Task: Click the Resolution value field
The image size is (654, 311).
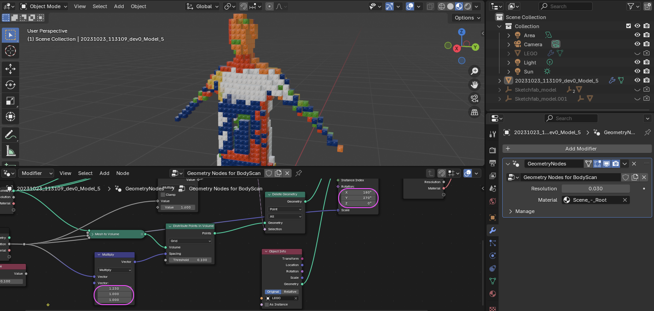Action: [595, 189]
